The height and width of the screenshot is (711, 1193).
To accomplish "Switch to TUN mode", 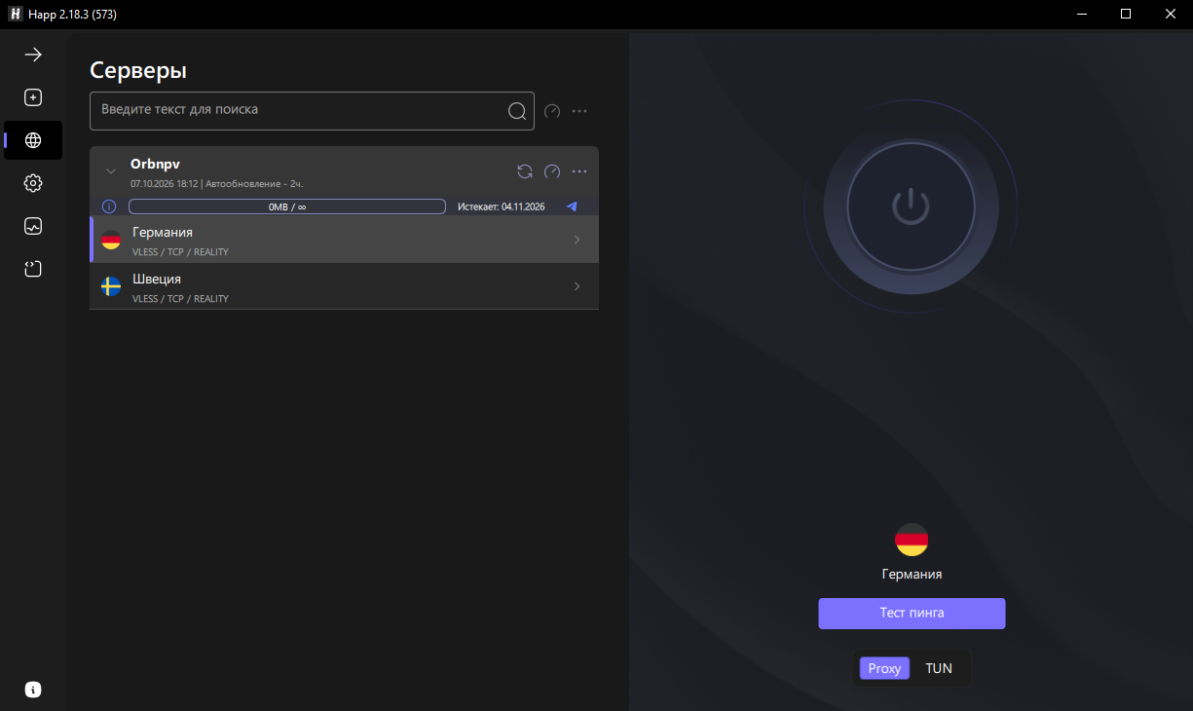I will 939,668.
